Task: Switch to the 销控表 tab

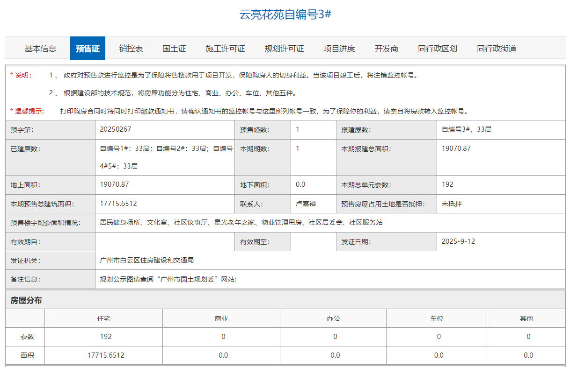Action: coord(131,49)
